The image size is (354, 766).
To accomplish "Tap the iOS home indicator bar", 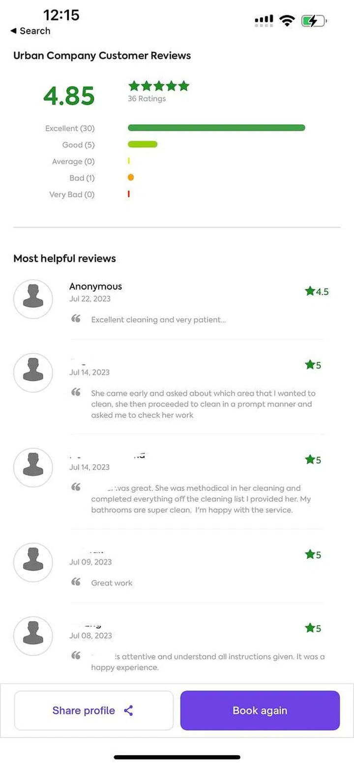I will (x=177, y=757).
